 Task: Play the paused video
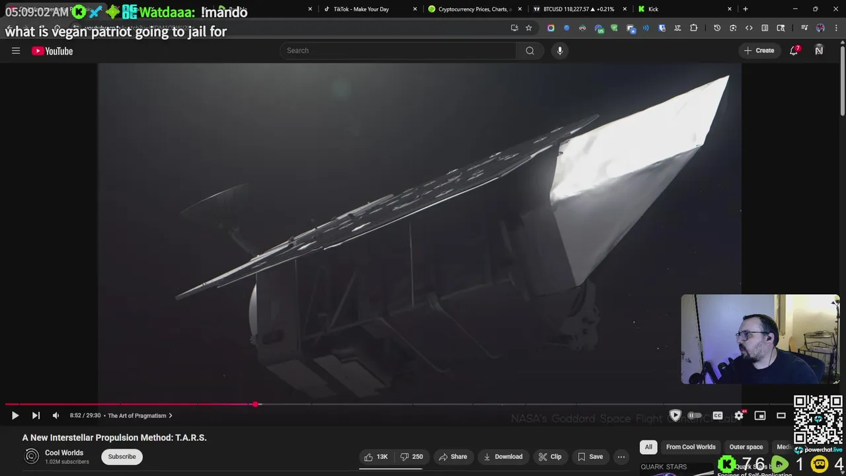[15, 416]
